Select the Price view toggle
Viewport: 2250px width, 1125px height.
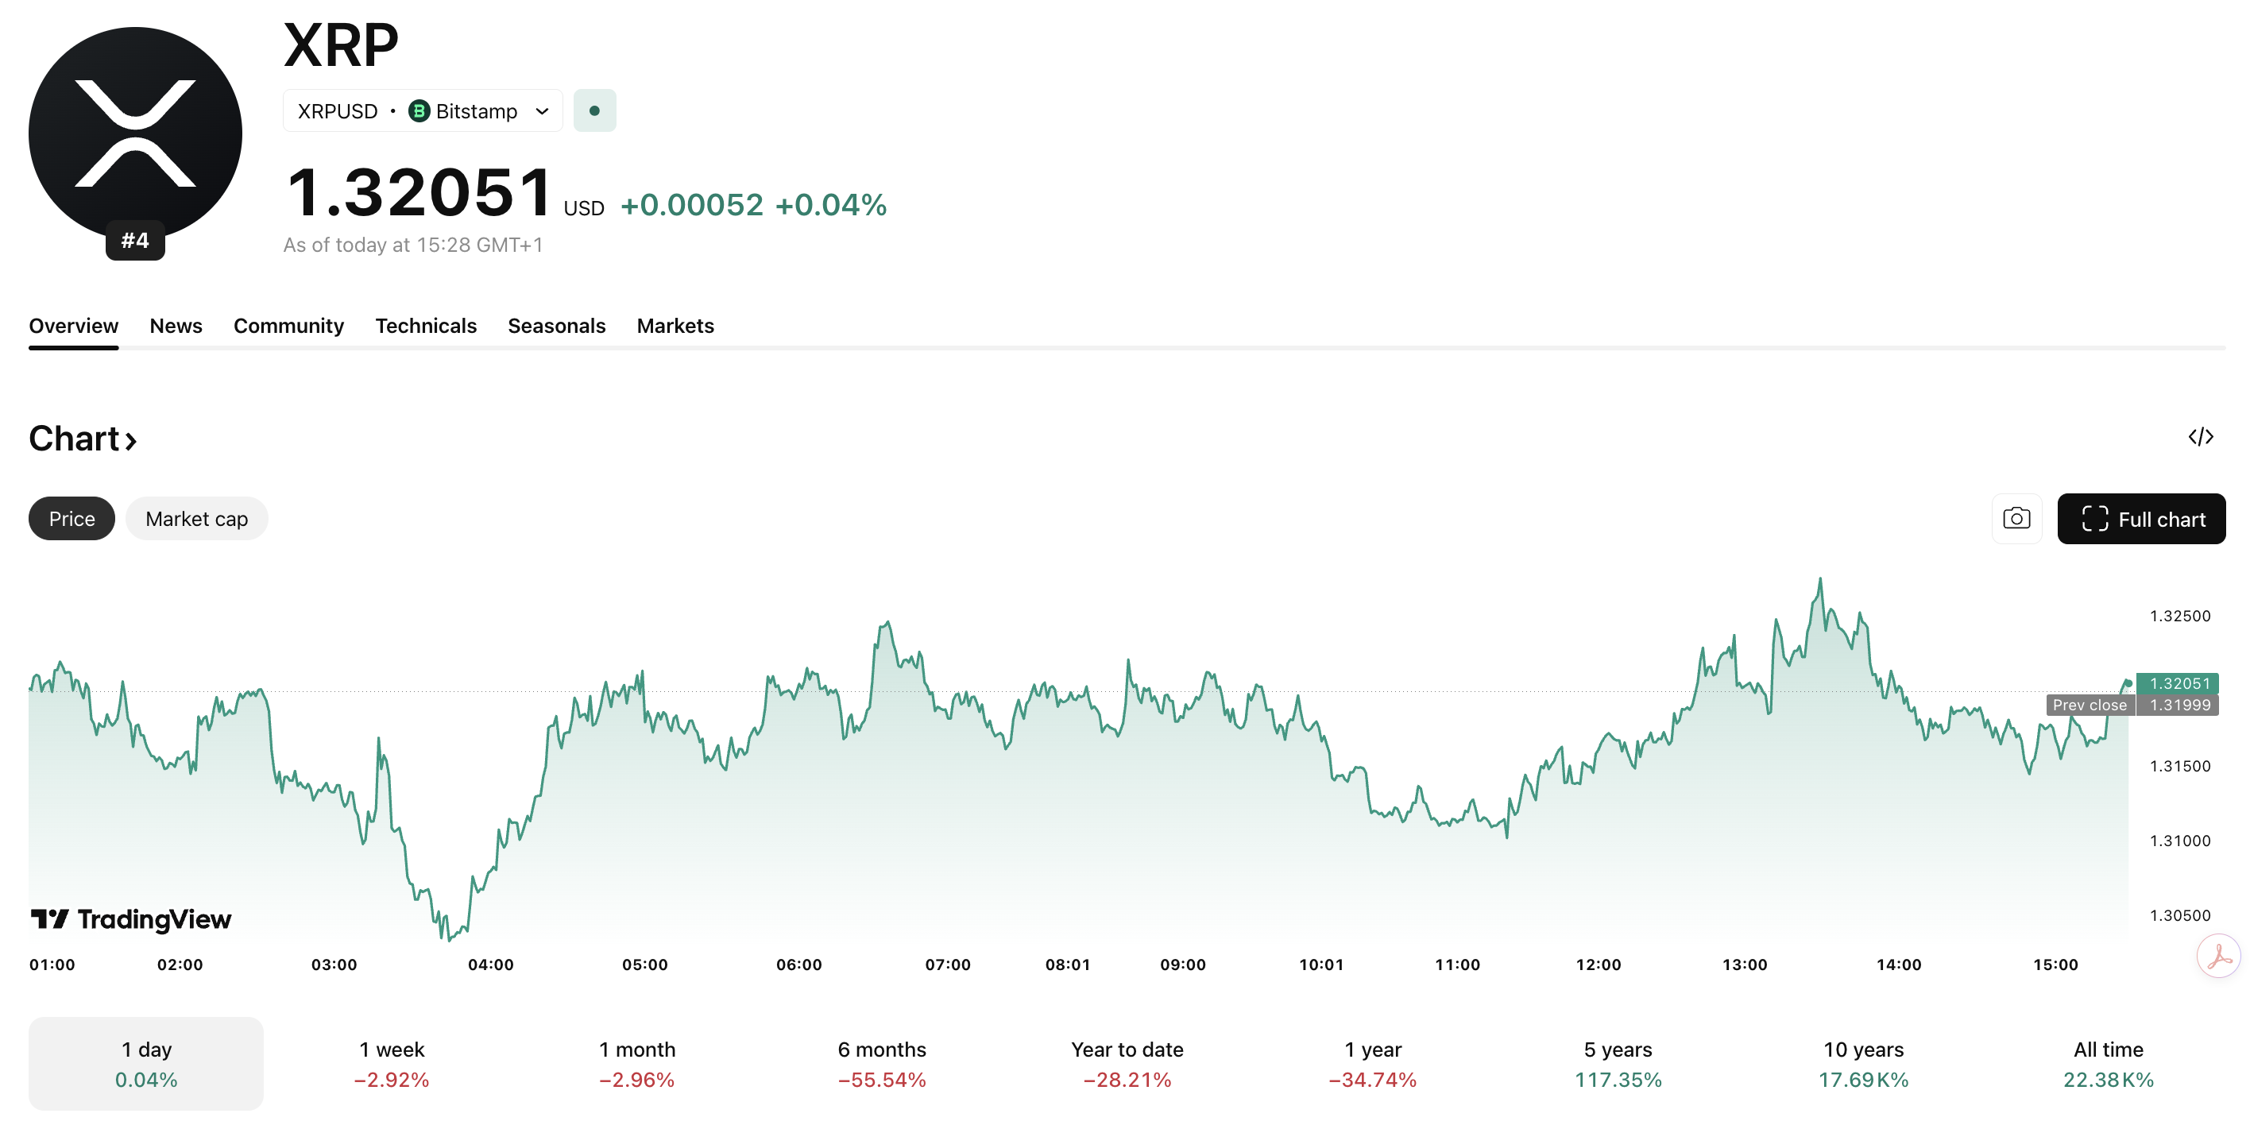pos(71,518)
